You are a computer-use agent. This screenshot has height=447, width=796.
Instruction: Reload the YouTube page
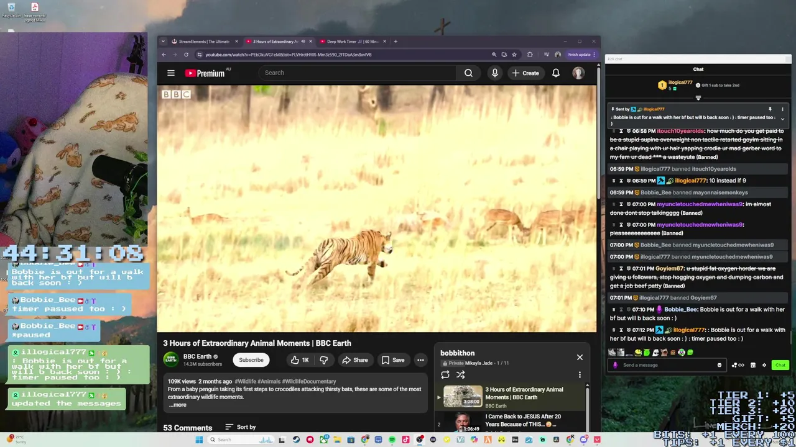pyautogui.click(x=186, y=55)
